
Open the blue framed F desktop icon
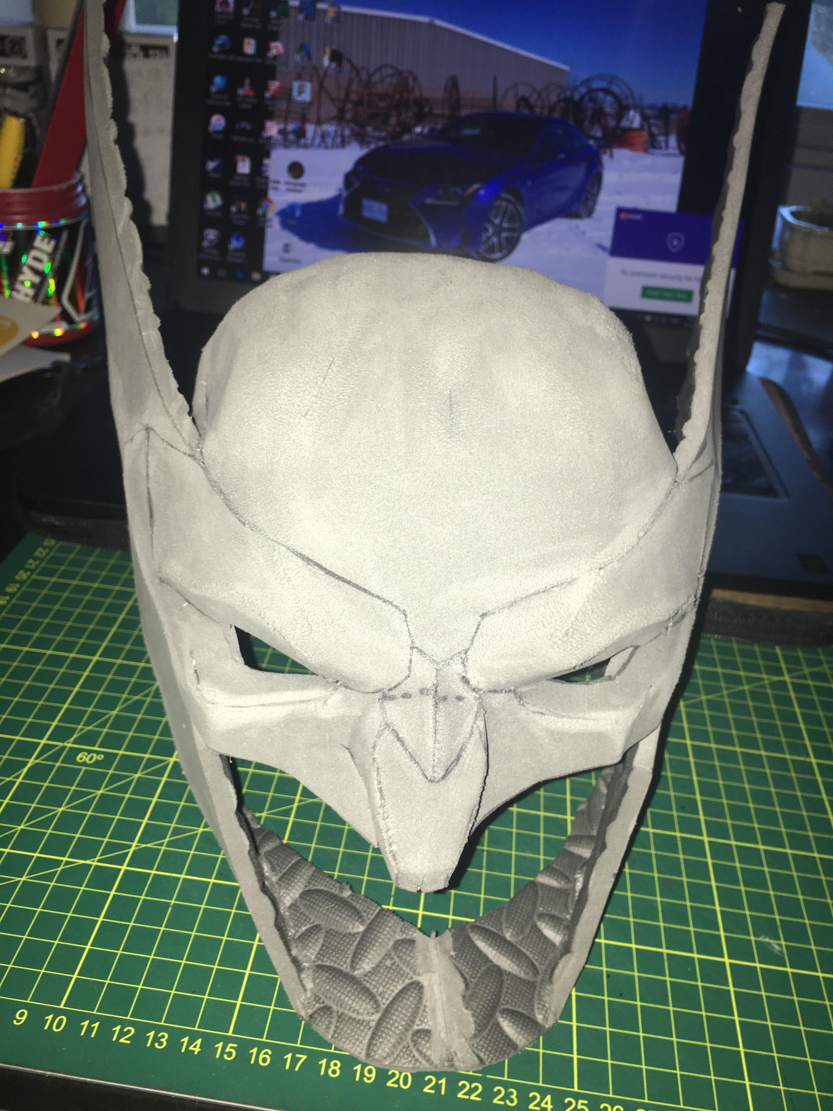(x=302, y=92)
